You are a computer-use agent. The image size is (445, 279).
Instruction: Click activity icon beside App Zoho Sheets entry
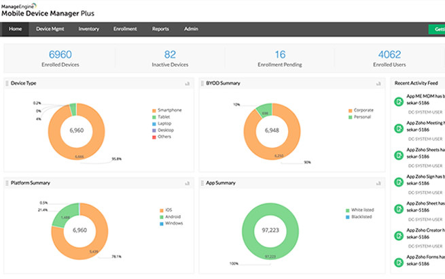click(399, 155)
